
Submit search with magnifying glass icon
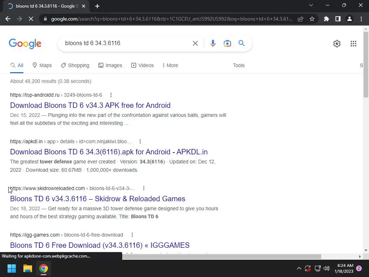241,43
